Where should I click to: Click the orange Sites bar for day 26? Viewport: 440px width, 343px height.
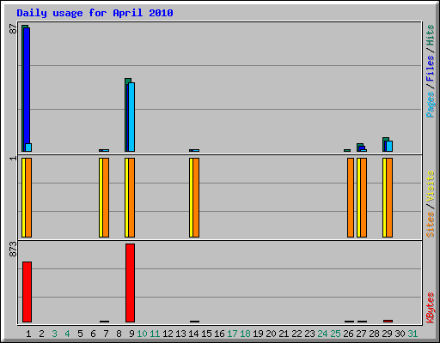pyautogui.click(x=351, y=197)
